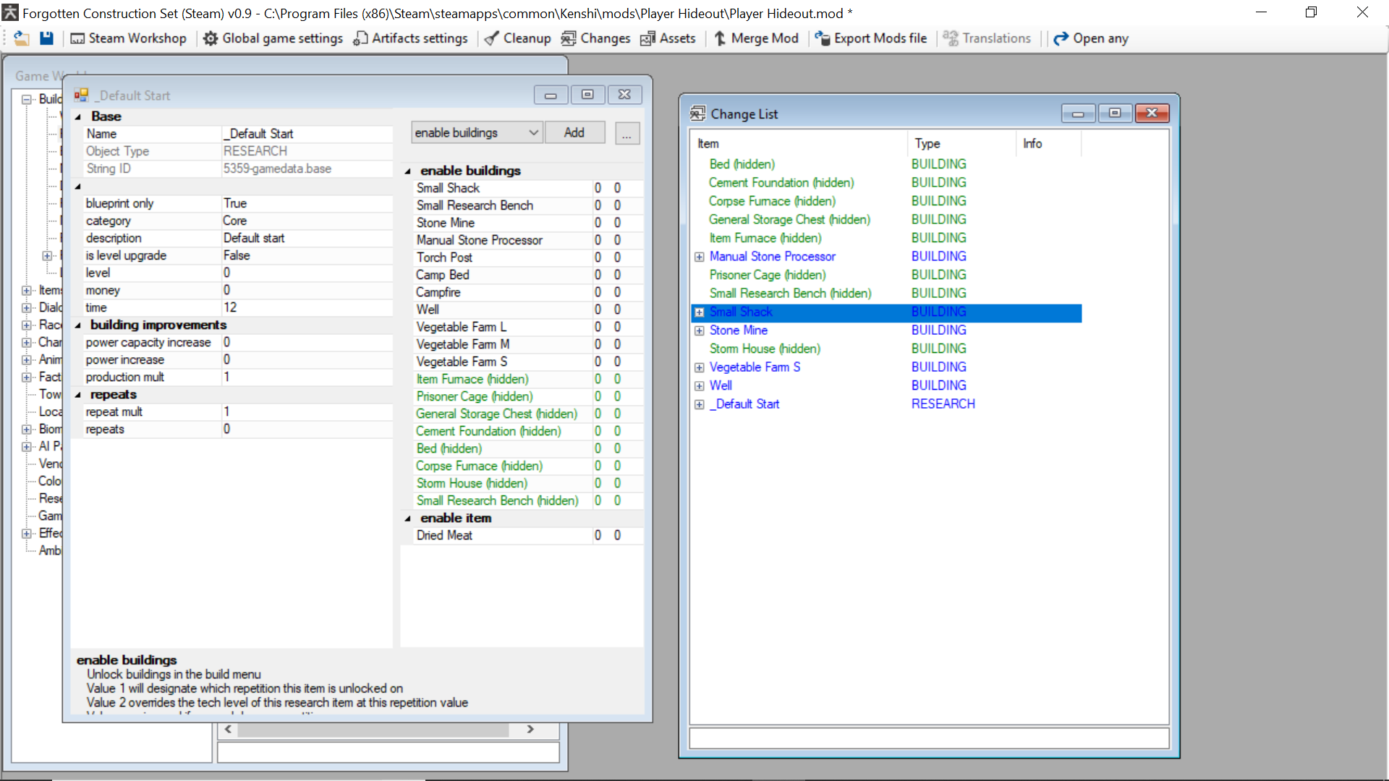Viewport: 1389px width, 781px height.
Task: Click Export Mods file
Action: [x=871, y=38]
